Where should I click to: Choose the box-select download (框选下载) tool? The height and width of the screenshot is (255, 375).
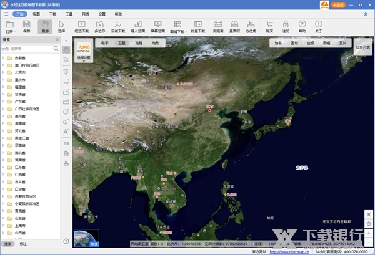coord(81,26)
